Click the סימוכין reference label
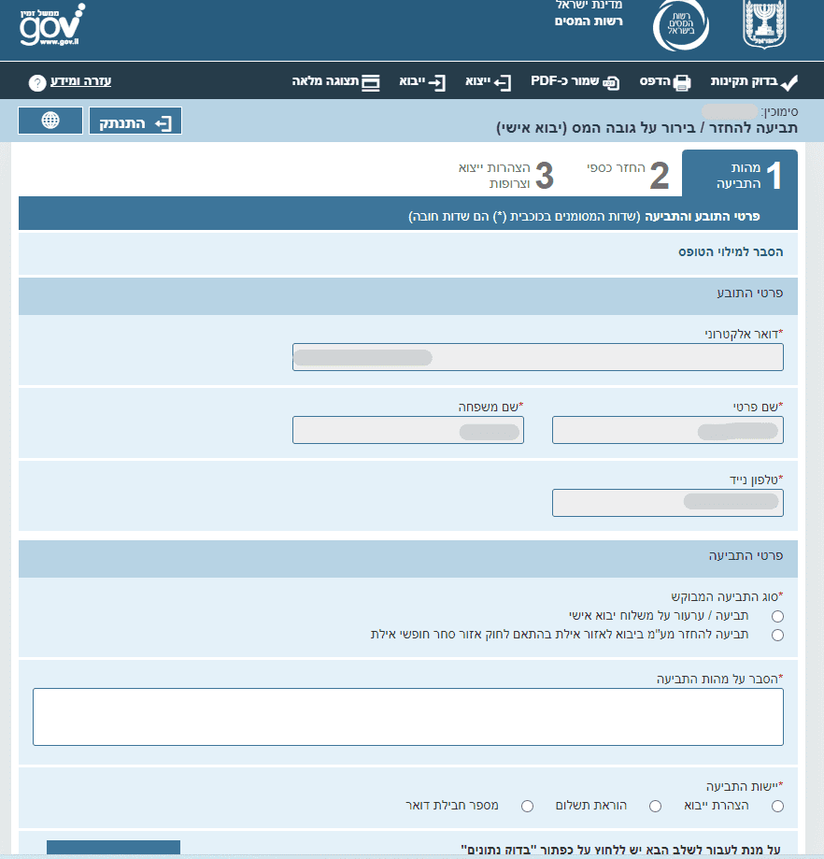The height and width of the screenshot is (859, 824). point(780,112)
